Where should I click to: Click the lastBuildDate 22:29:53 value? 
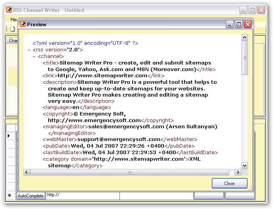143,153
